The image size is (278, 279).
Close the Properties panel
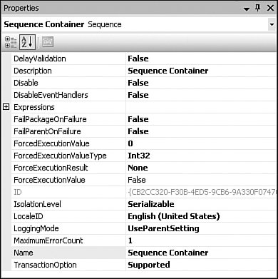pyautogui.click(x=270, y=8)
